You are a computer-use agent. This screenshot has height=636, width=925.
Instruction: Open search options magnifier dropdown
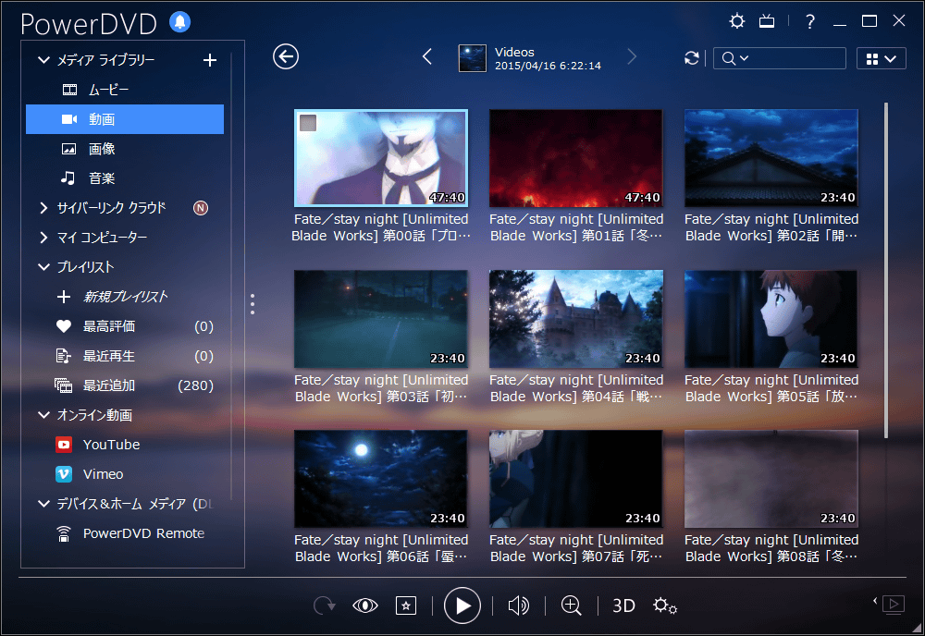point(735,58)
